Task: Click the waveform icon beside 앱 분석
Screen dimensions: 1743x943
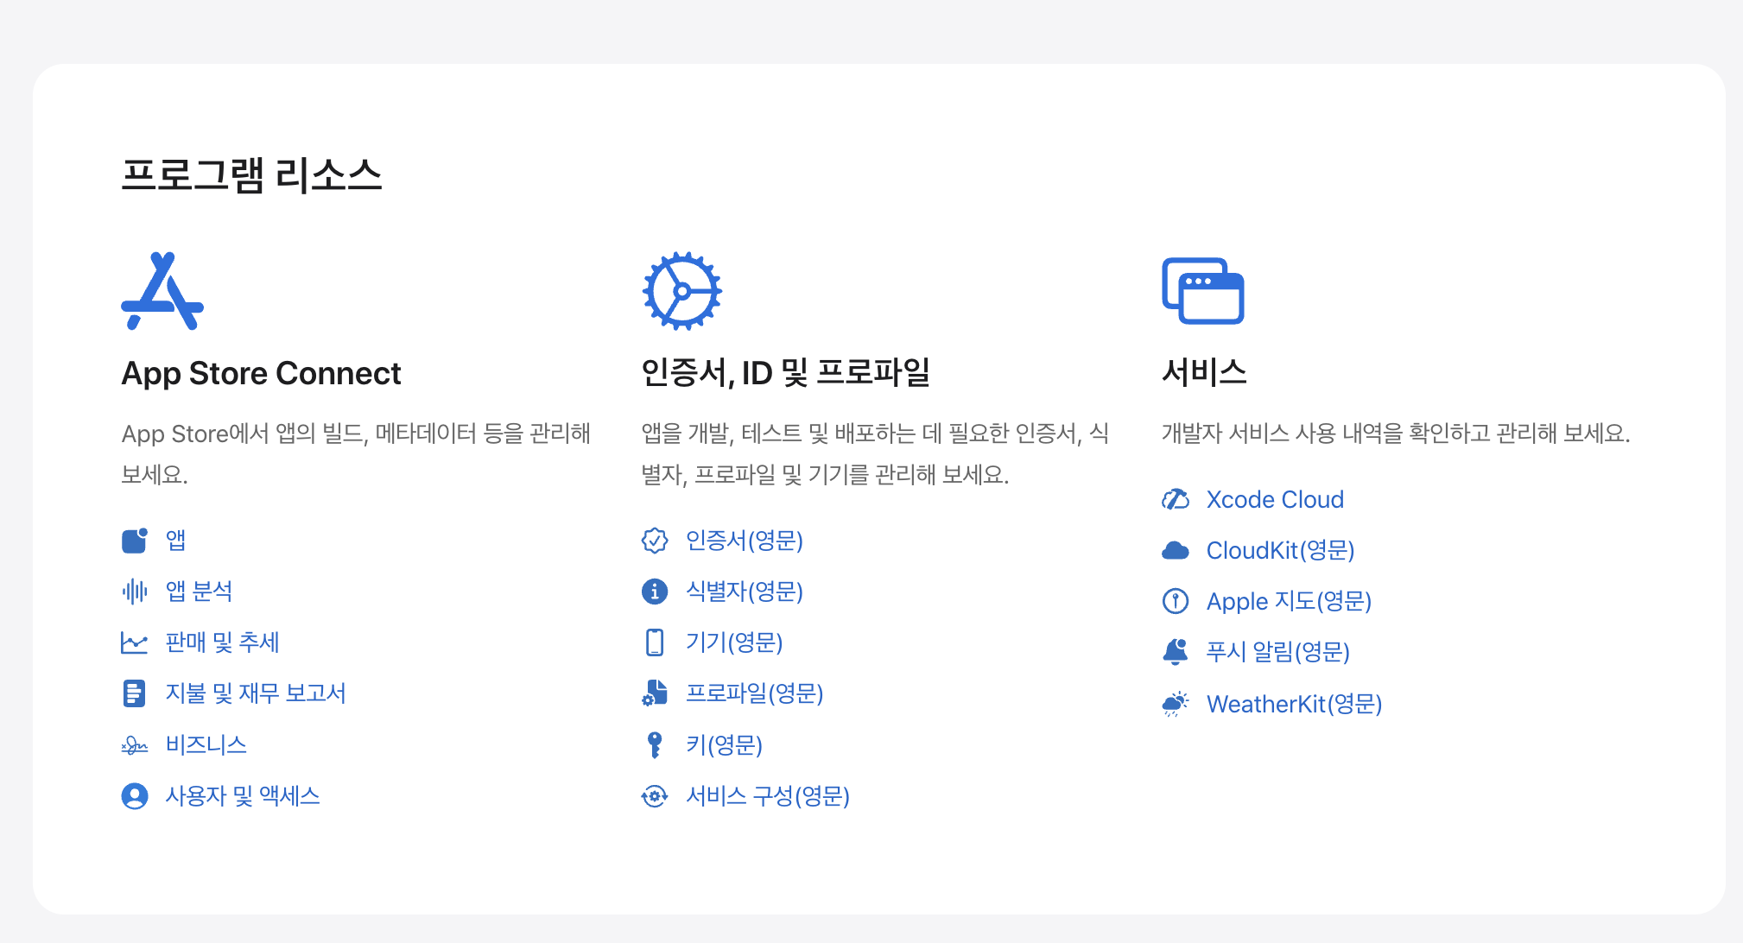Action: tap(135, 592)
